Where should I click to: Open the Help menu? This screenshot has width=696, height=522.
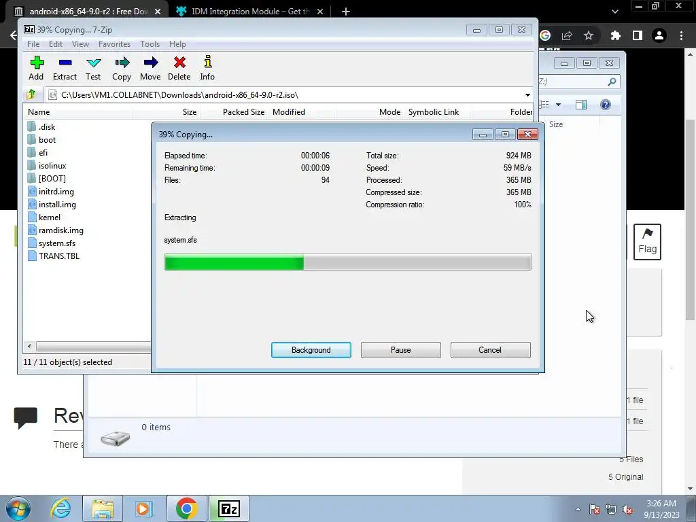point(177,44)
